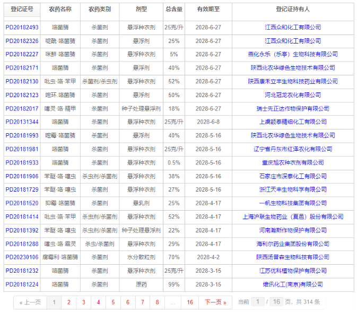This screenshot has height=312, width=357.
Task: Open holder link 海利尔药业集团股份有限公司
Action: [x=293, y=244]
